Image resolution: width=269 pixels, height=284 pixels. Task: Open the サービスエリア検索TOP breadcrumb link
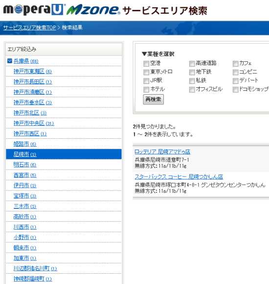pos(30,27)
